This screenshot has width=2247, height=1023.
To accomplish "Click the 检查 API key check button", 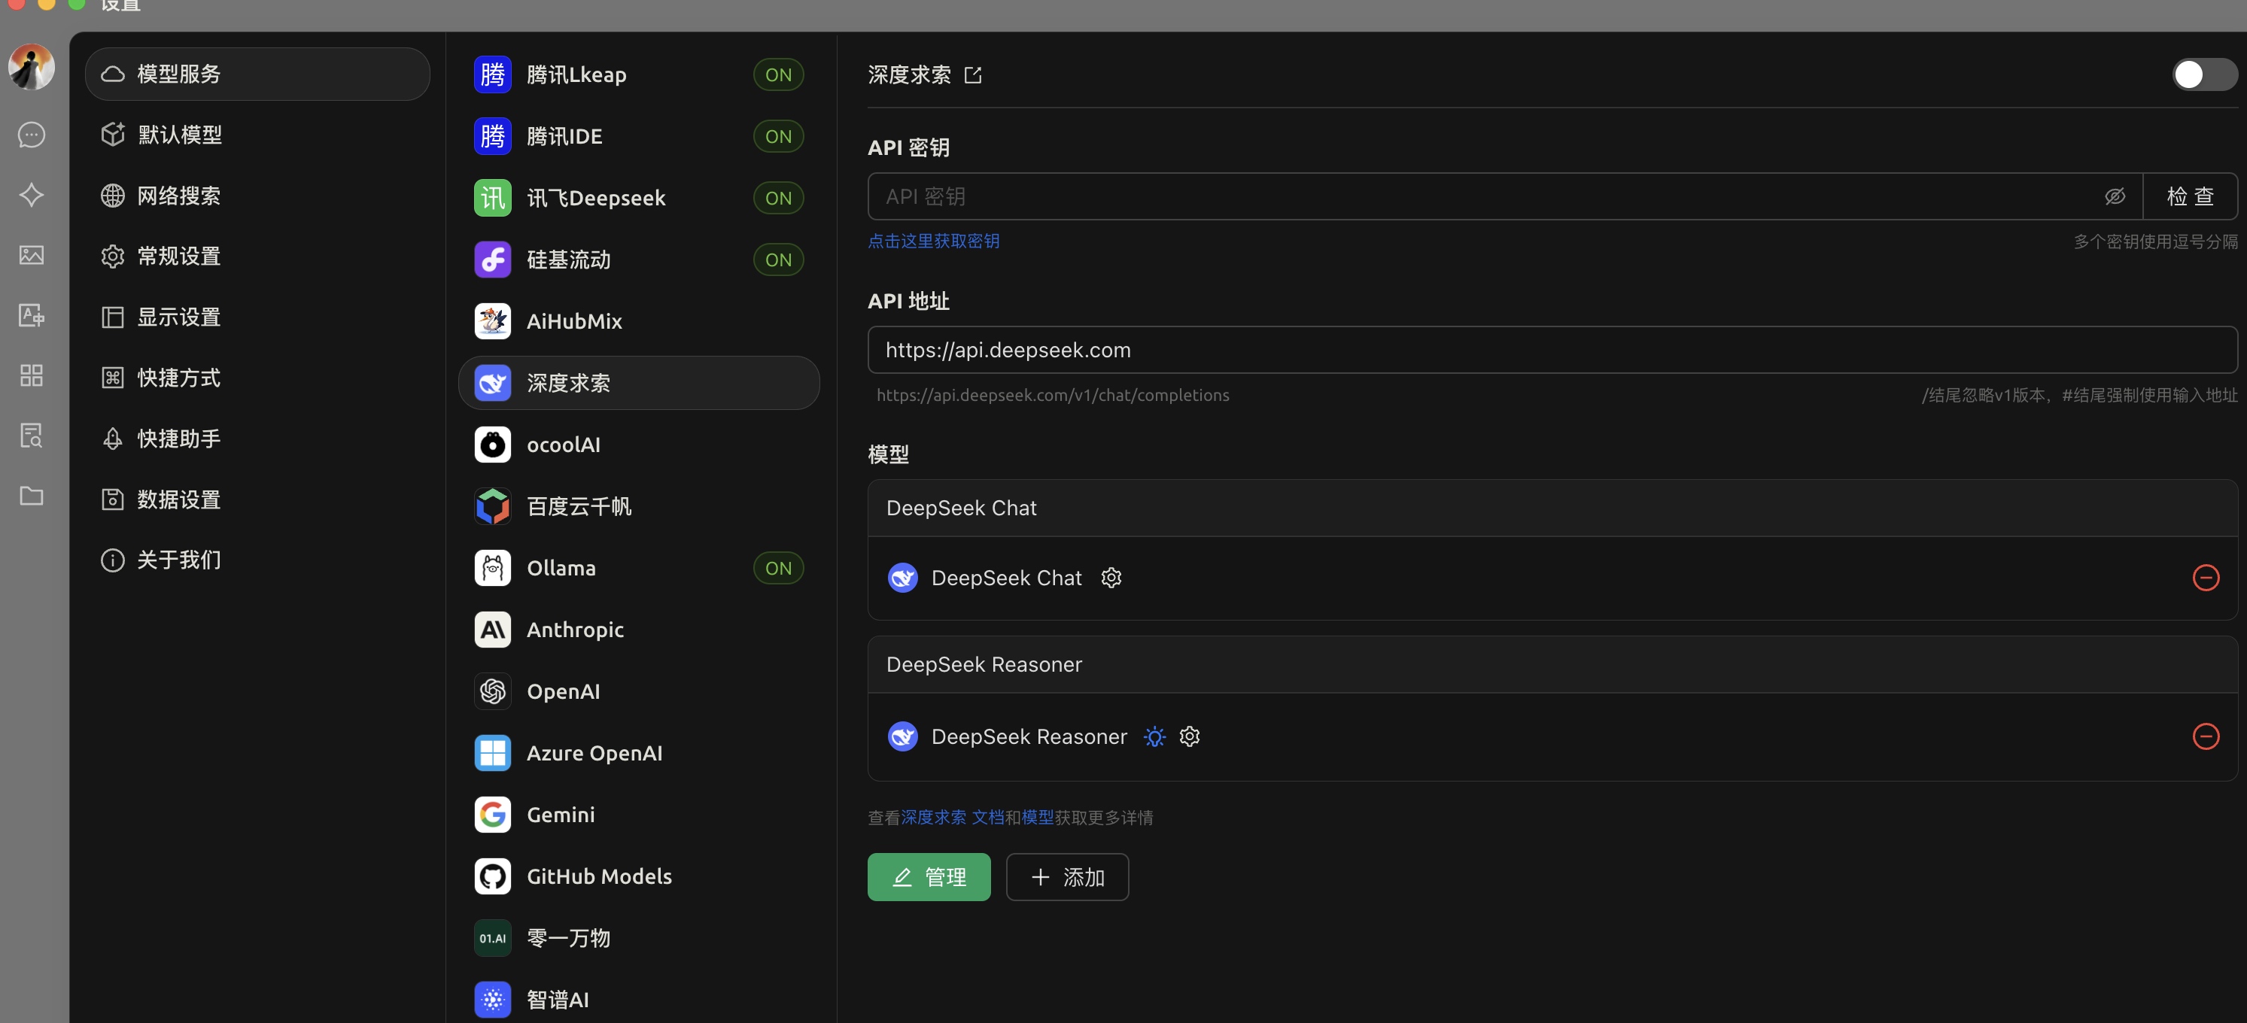I will tap(2191, 196).
